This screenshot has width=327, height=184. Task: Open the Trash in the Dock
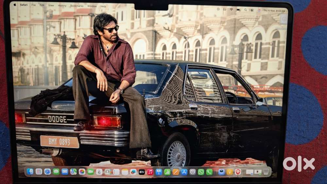[x=266, y=172]
